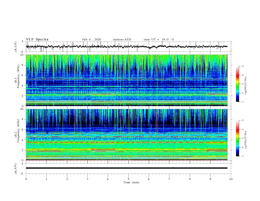Click time axis tick label "5"

coord(128,179)
